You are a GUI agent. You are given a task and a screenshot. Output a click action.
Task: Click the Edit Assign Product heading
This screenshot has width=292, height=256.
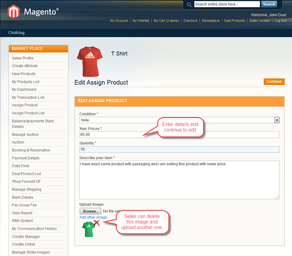coord(101,82)
